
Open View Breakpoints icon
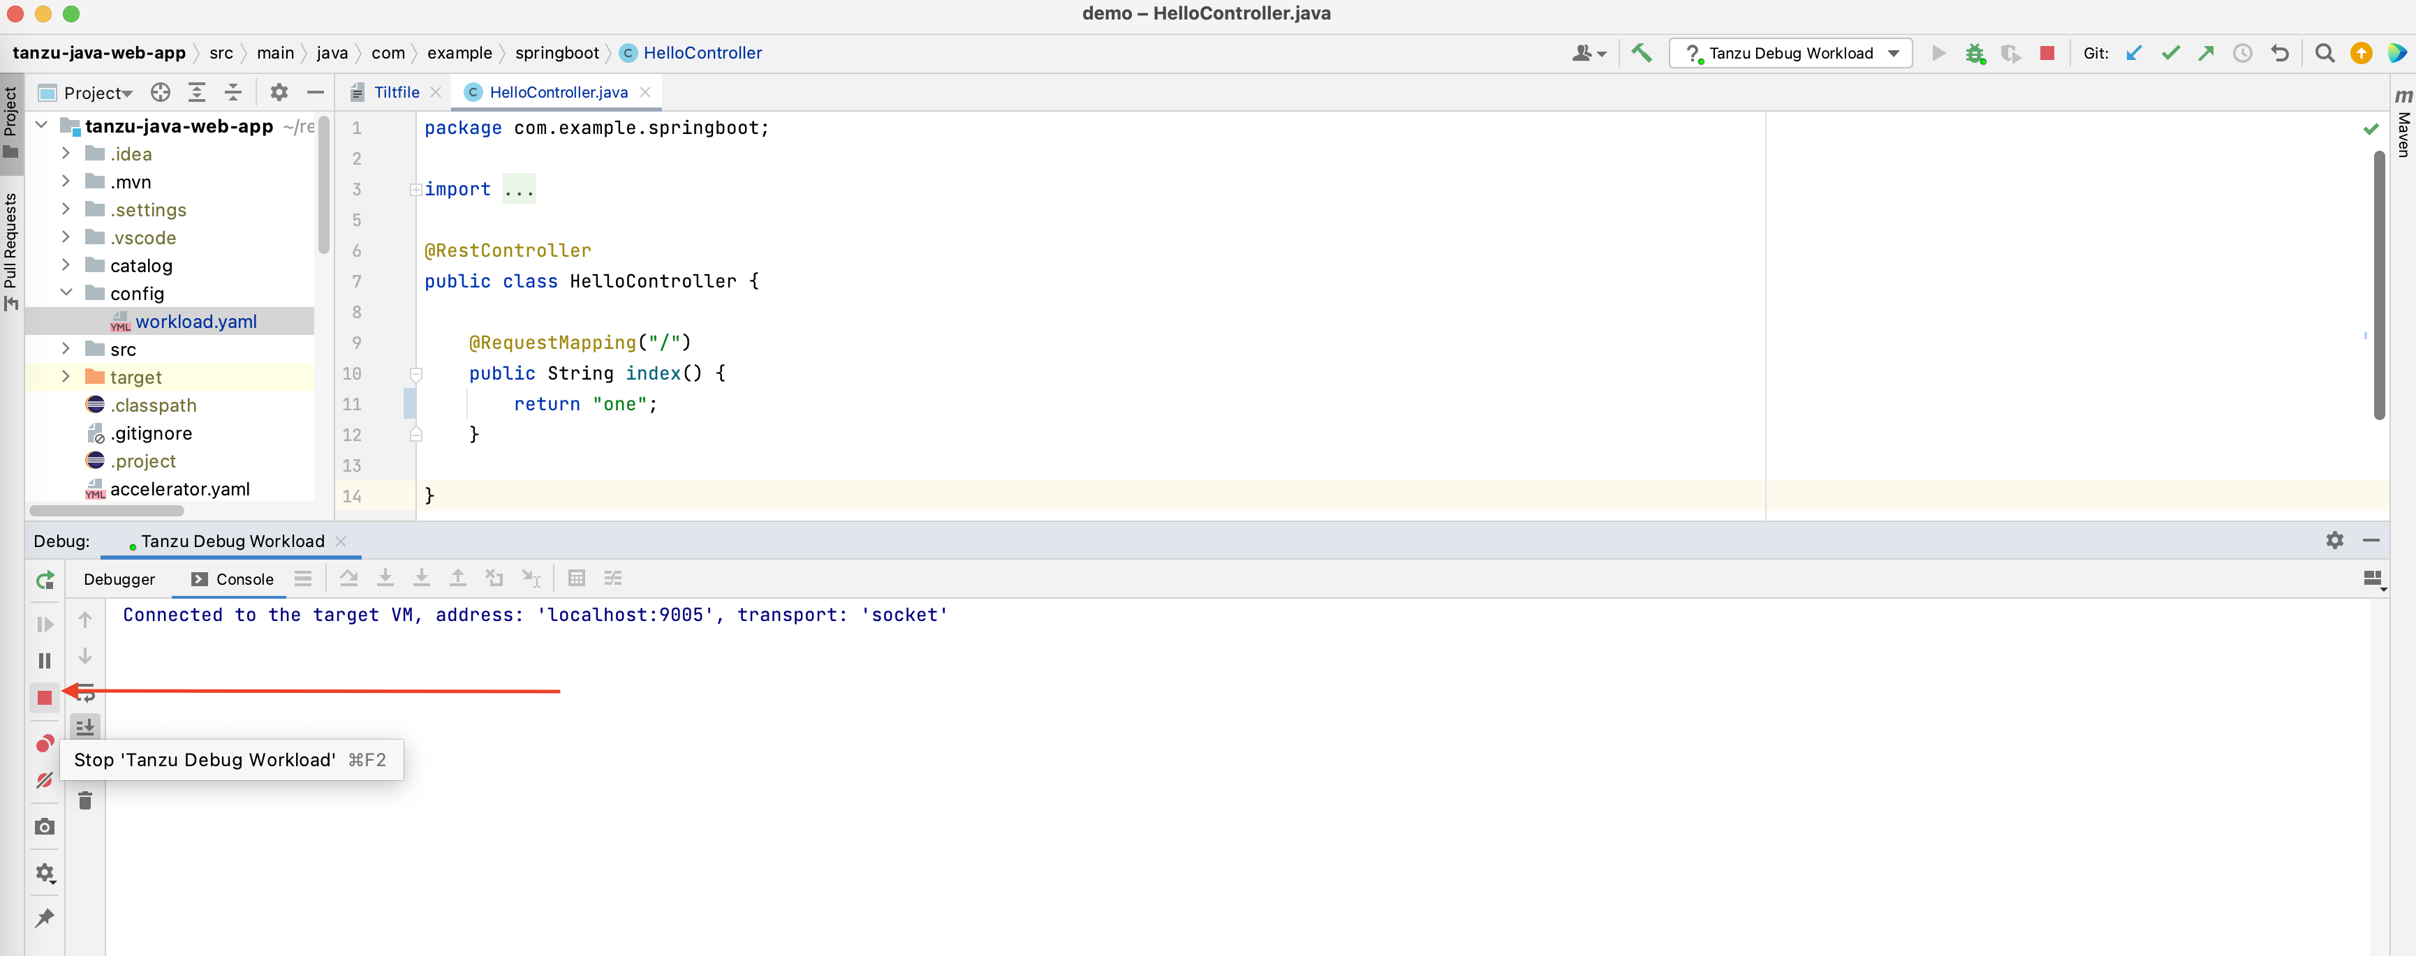(x=44, y=743)
